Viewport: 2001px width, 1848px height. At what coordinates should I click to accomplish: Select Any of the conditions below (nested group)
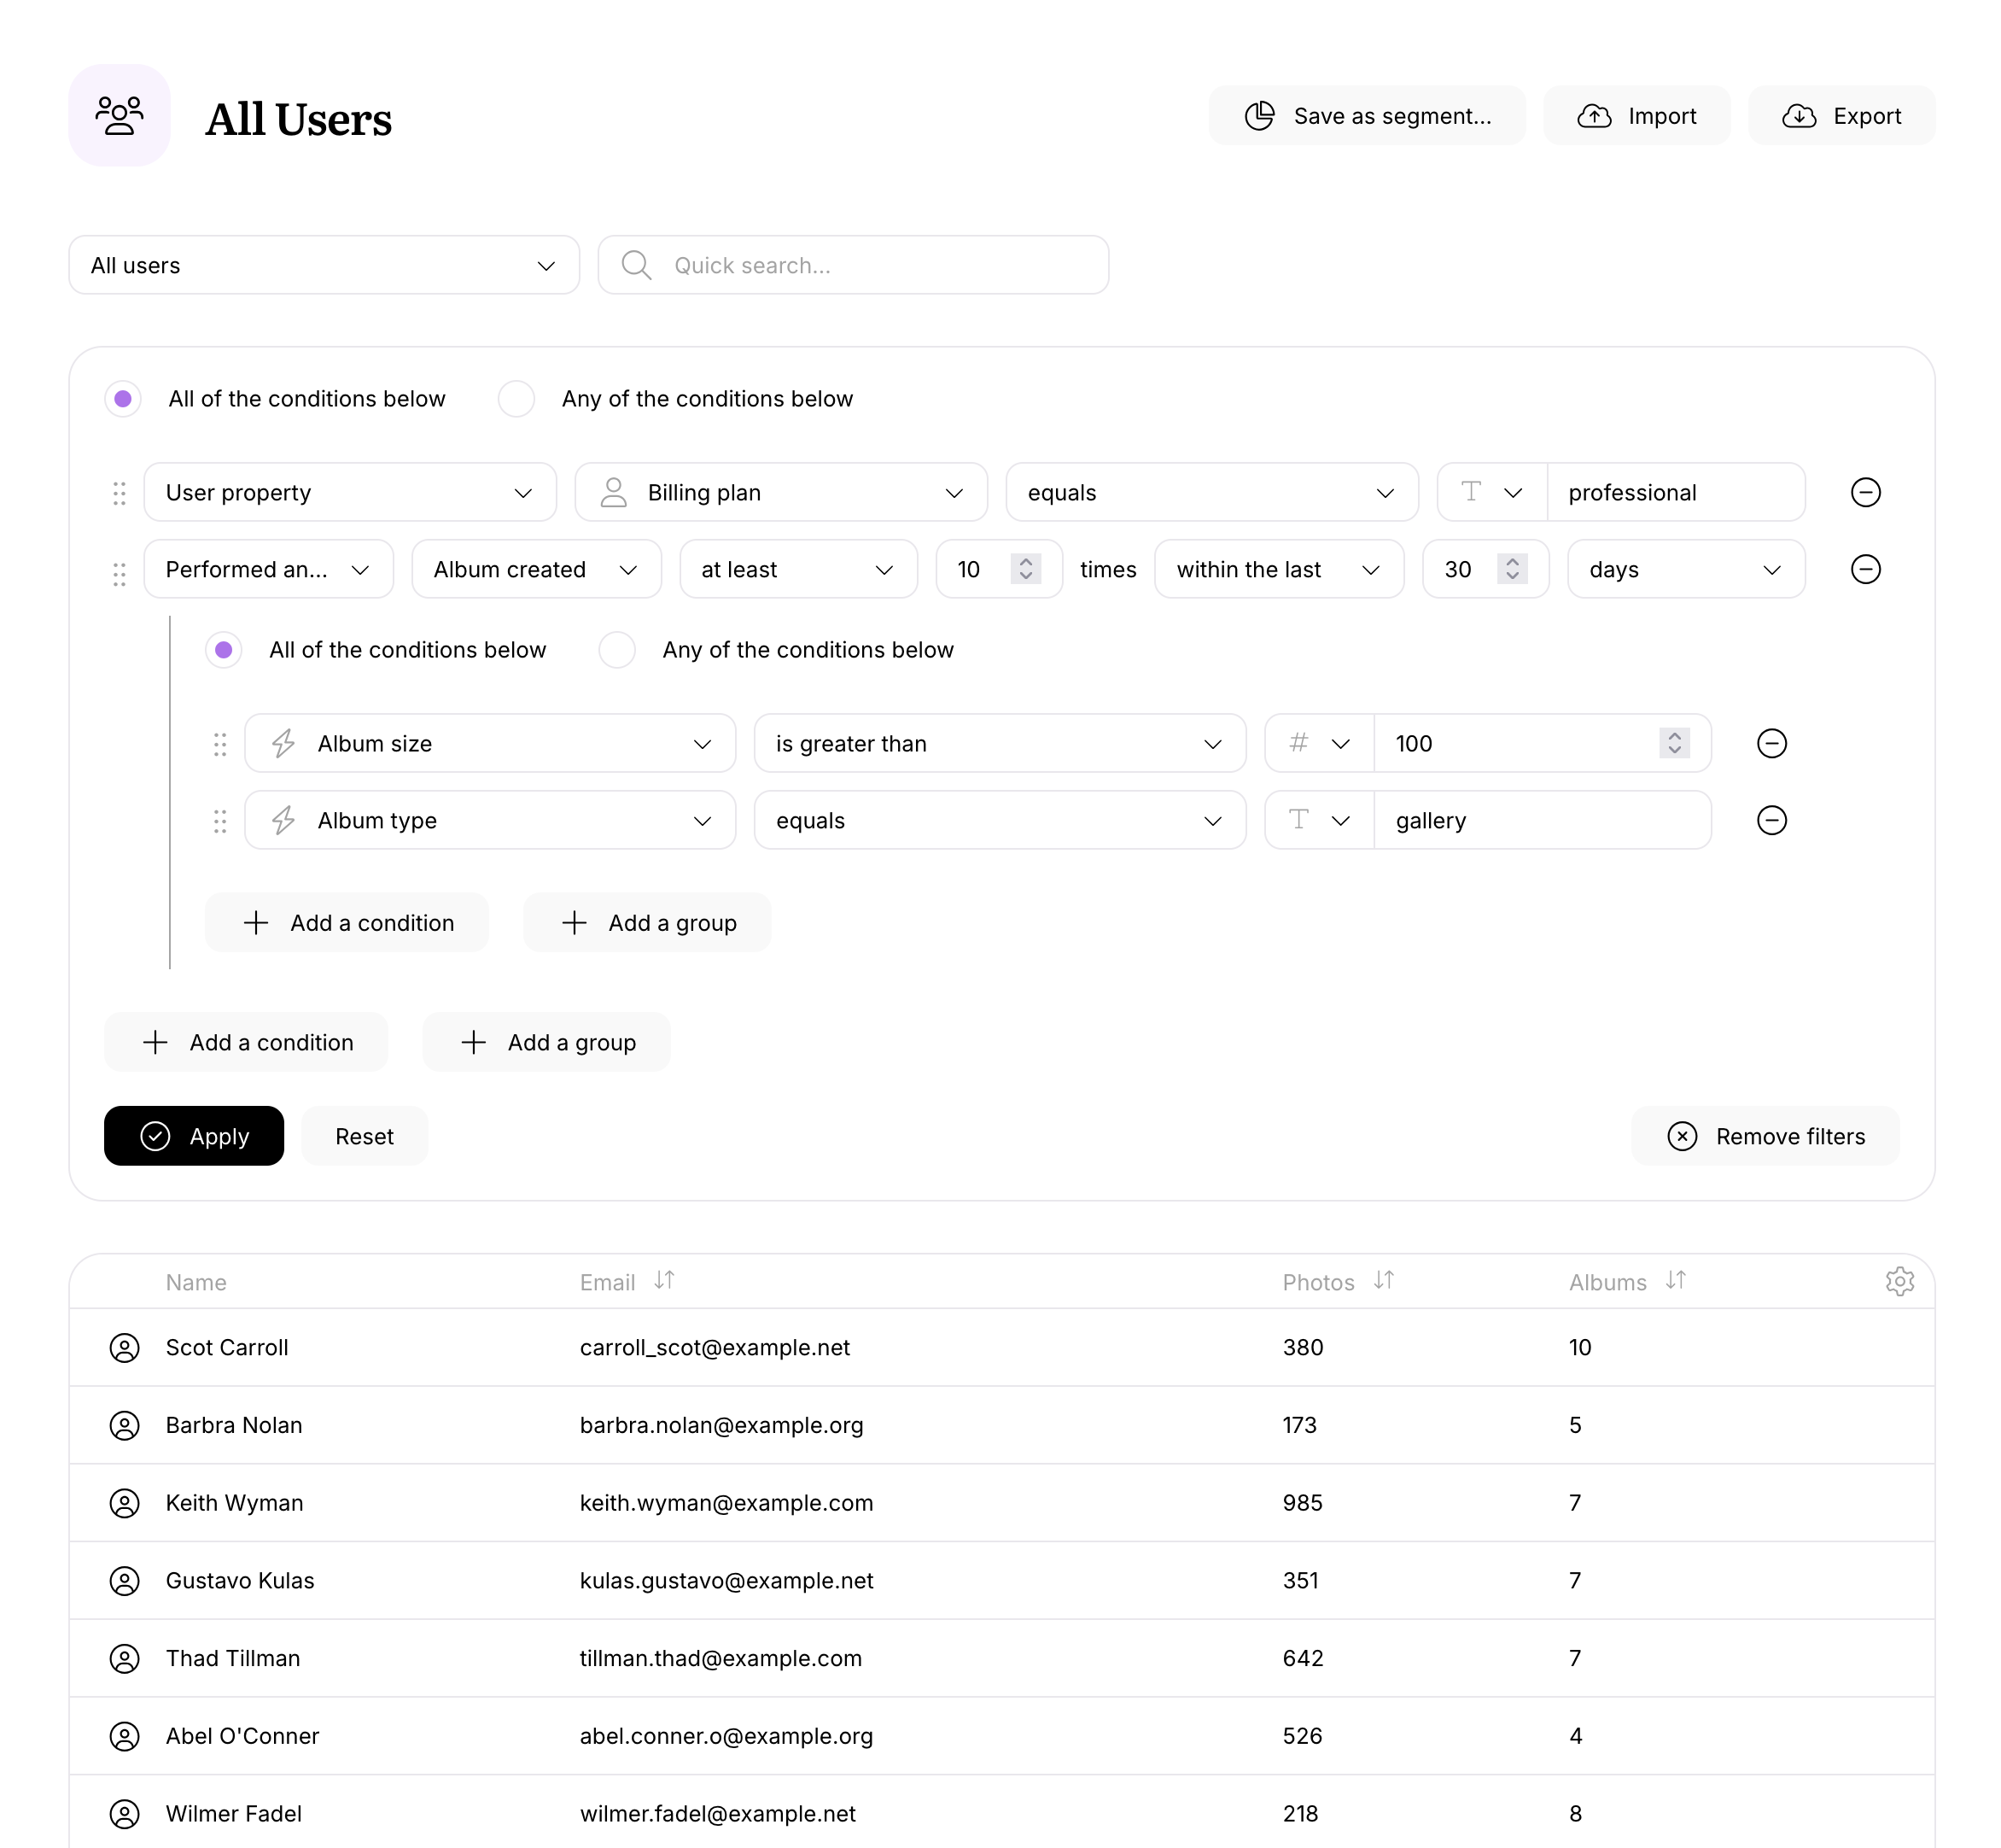[x=618, y=650]
